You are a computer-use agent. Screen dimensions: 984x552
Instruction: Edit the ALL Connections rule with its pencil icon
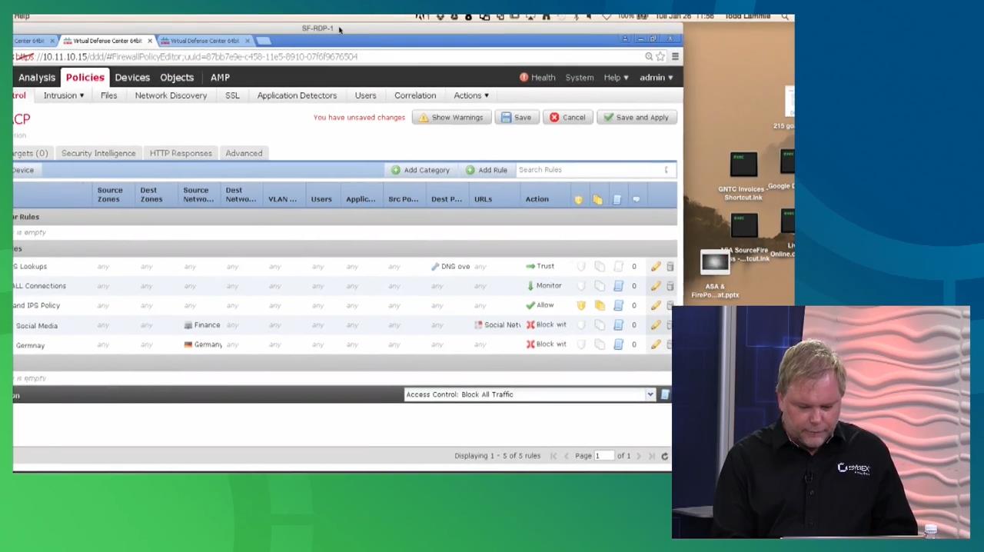[655, 286]
